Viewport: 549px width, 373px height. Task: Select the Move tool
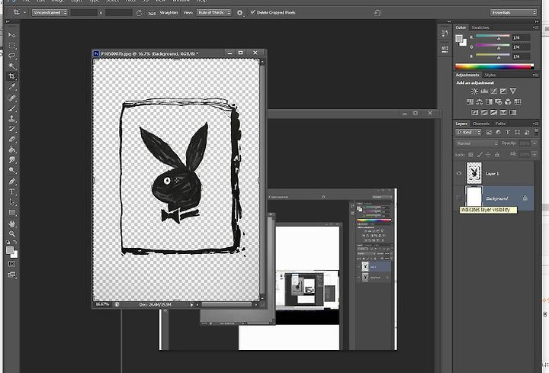pos(12,35)
